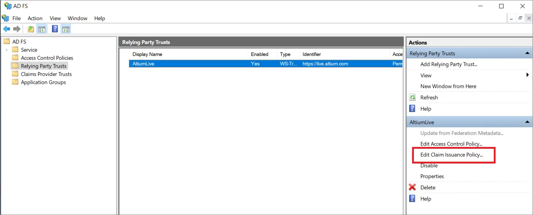
Task: Click Disable action for AltiumLive
Action: pyautogui.click(x=429, y=165)
